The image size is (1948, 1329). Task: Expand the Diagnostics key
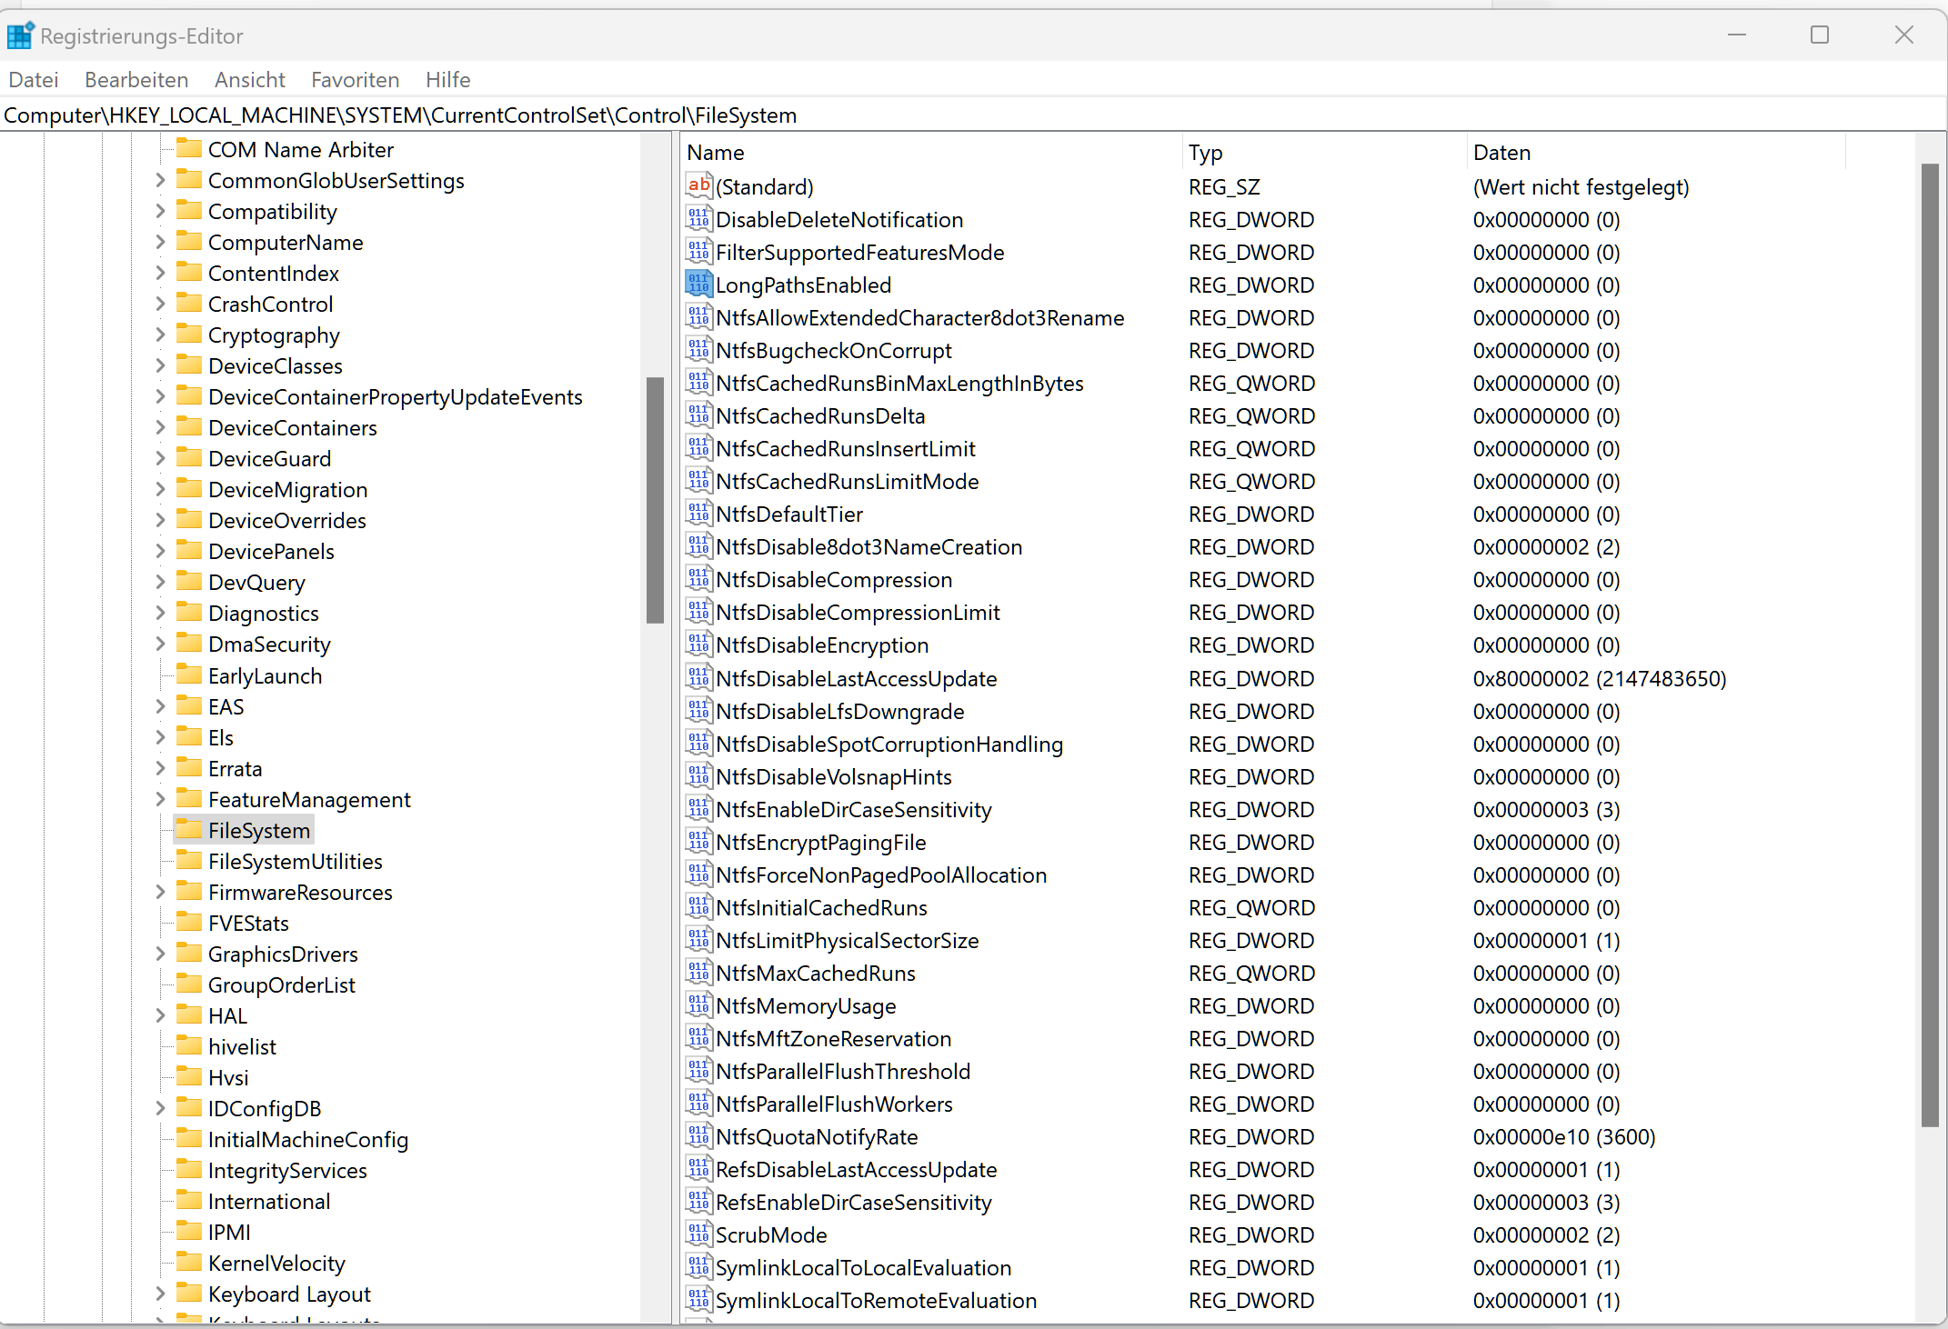(x=160, y=613)
